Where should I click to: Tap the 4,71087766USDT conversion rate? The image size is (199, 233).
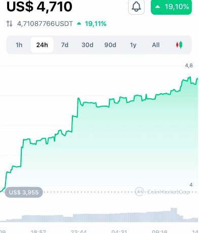(45, 24)
